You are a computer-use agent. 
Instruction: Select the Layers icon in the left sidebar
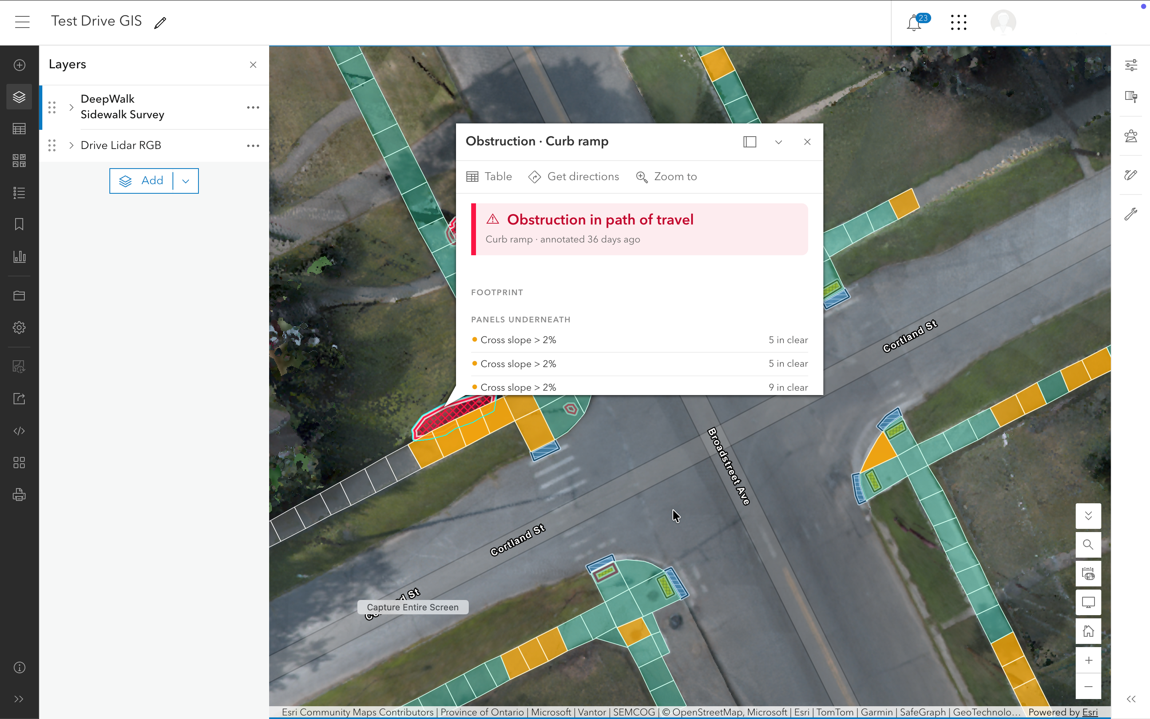point(20,97)
